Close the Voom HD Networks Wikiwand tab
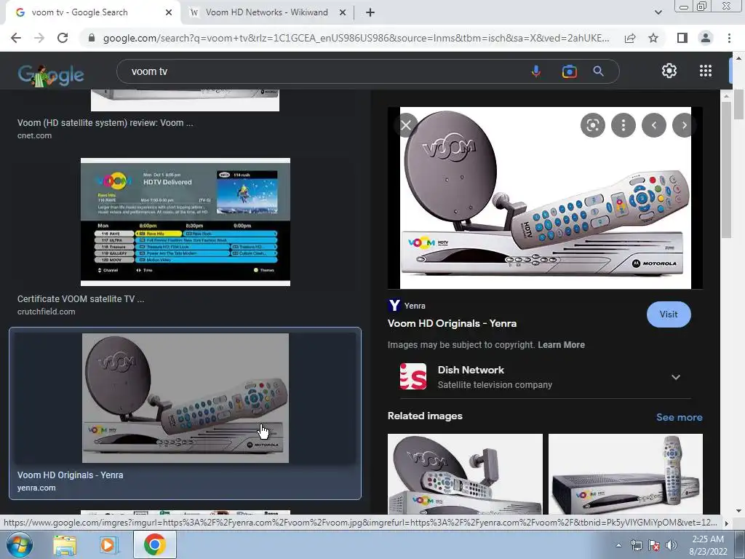 (x=343, y=13)
